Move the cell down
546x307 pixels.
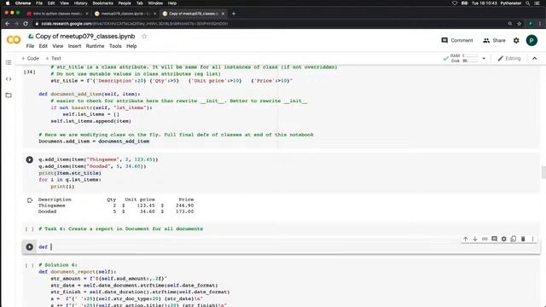point(475,239)
